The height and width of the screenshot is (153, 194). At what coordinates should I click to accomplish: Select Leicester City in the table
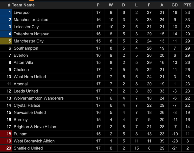26,27
